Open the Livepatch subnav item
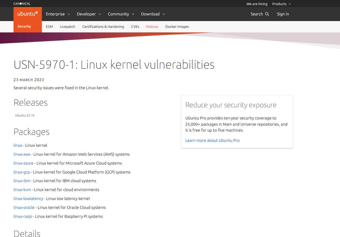 point(68,26)
